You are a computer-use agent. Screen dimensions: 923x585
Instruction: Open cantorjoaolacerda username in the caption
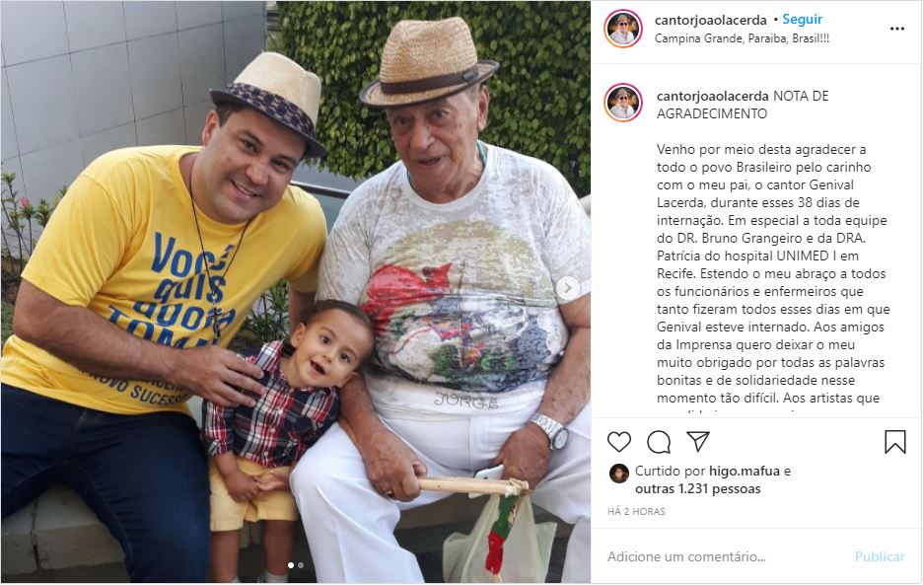coord(712,96)
